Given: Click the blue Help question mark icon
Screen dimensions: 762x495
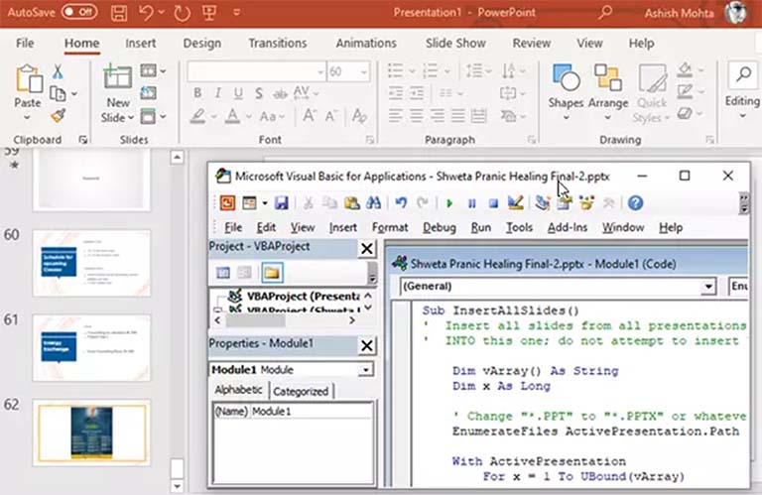Looking at the screenshot, I should [x=635, y=203].
